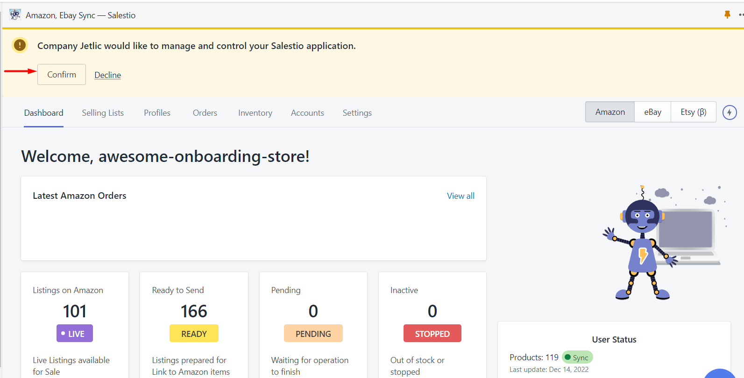Open the Dashboard tab
Viewport: 744px width, 378px height.
click(x=43, y=113)
